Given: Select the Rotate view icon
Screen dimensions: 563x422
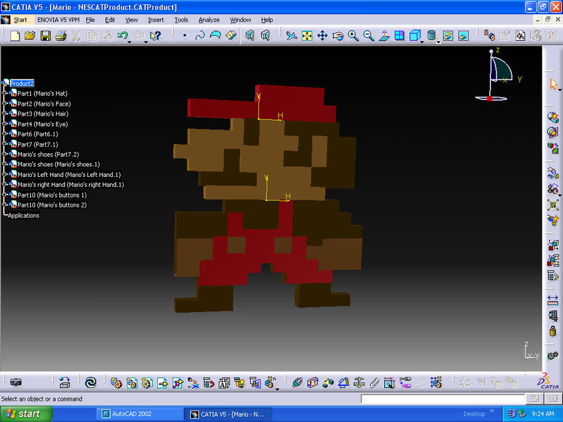Looking at the screenshot, I should (x=338, y=36).
